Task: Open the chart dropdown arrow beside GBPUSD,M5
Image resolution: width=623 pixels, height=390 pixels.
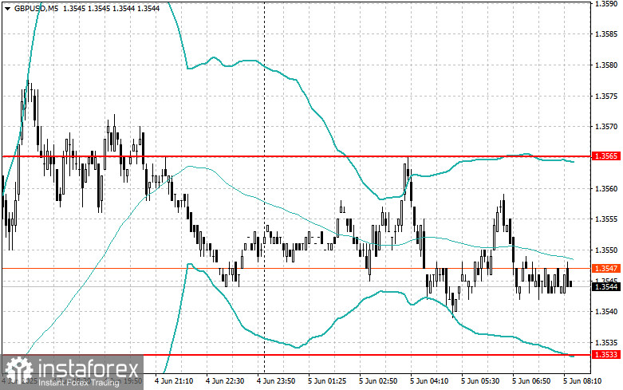Action: point(7,8)
